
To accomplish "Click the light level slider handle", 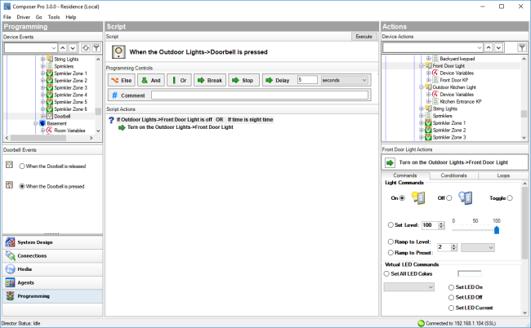I will (x=497, y=230).
